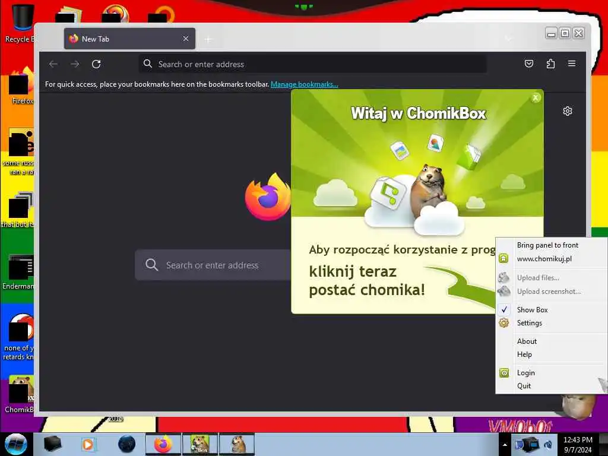Open the volume speaker tray icon
608x456 pixels.
click(x=548, y=445)
